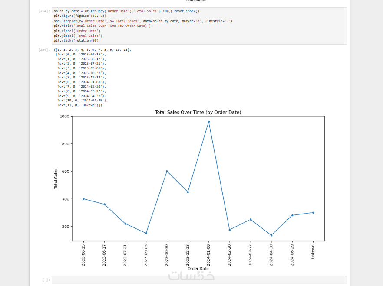The image size is (383, 286).
Task: Click the data point for 2023-09-05
Action: [146, 233]
